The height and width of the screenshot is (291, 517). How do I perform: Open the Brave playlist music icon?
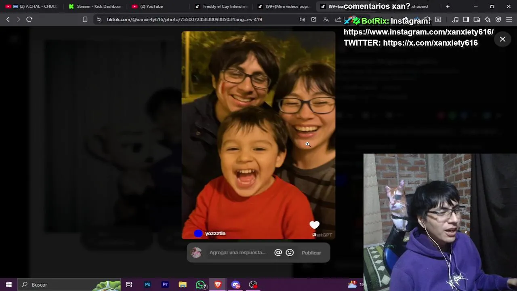coord(455,19)
